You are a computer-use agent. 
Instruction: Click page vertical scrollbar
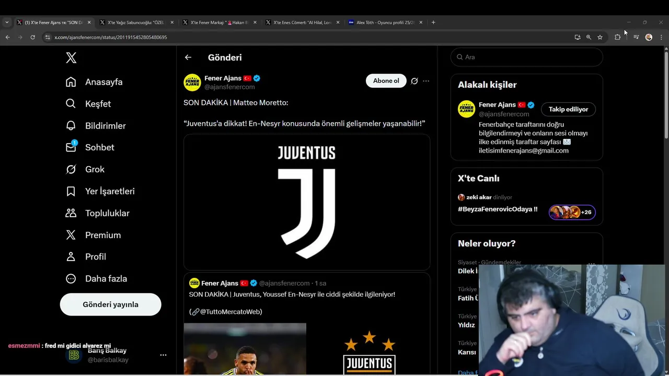(x=666, y=95)
